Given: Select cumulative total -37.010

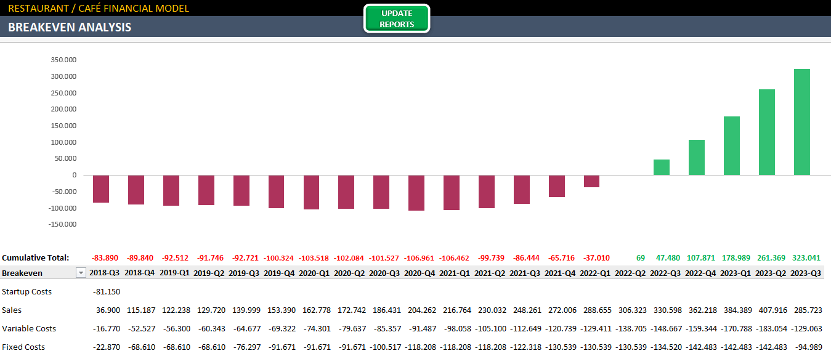Looking at the screenshot, I should point(598,257).
